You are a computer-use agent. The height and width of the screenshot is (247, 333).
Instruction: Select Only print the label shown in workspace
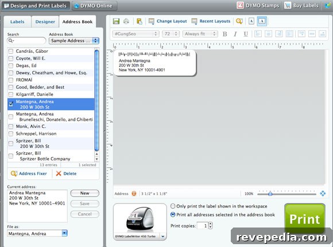pos(173,206)
